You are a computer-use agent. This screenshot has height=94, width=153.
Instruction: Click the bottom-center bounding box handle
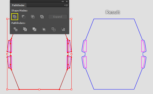(x=39, y=89)
